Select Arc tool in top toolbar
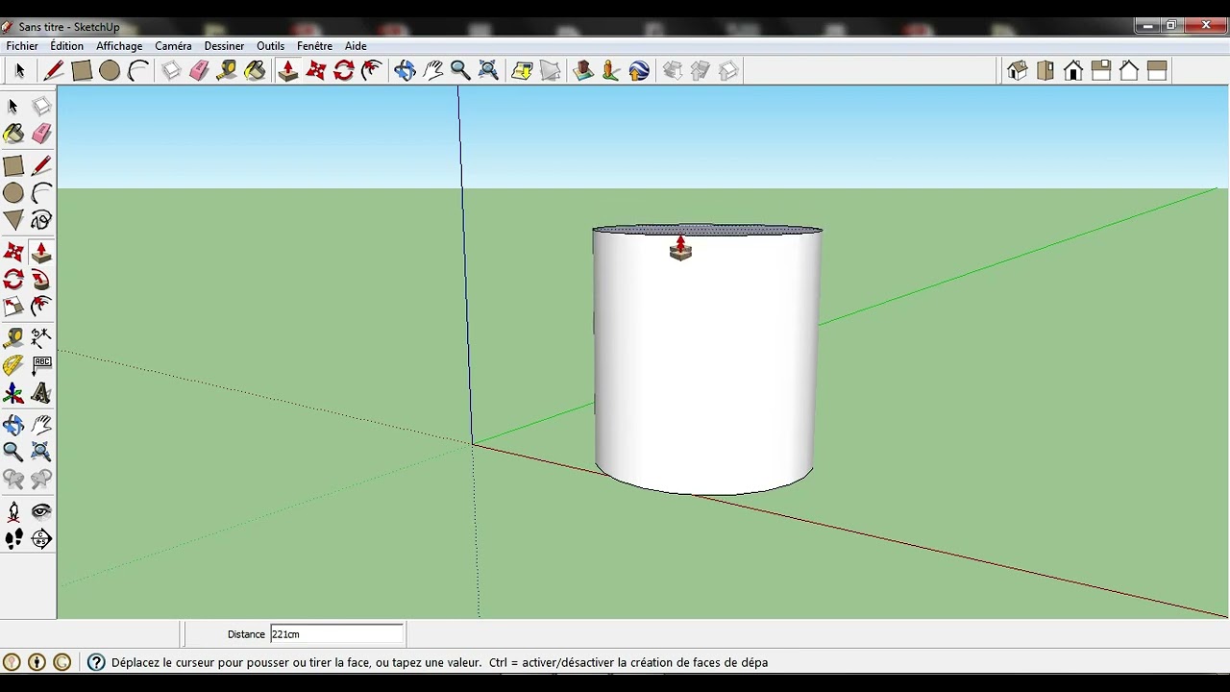This screenshot has width=1230, height=692. point(137,70)
